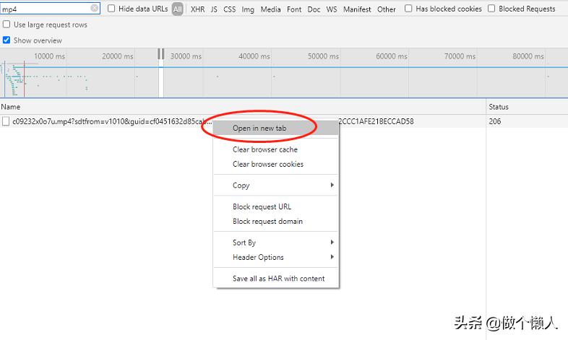Viewport: 568px width, 340px height.
Task: Enable Use large request rows
Action: (x=7, y=25)
